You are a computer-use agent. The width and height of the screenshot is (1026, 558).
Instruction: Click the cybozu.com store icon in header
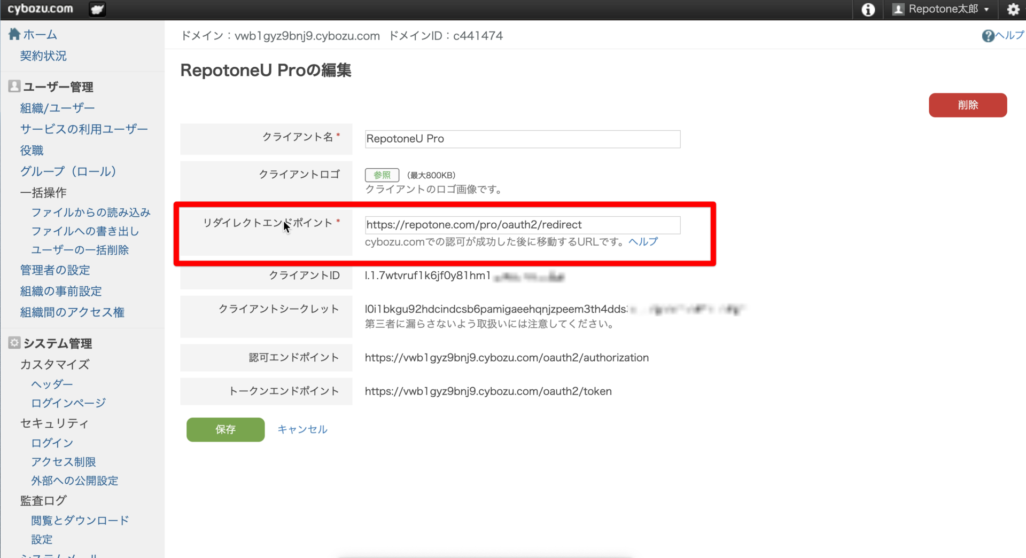(x=97, y=9)
